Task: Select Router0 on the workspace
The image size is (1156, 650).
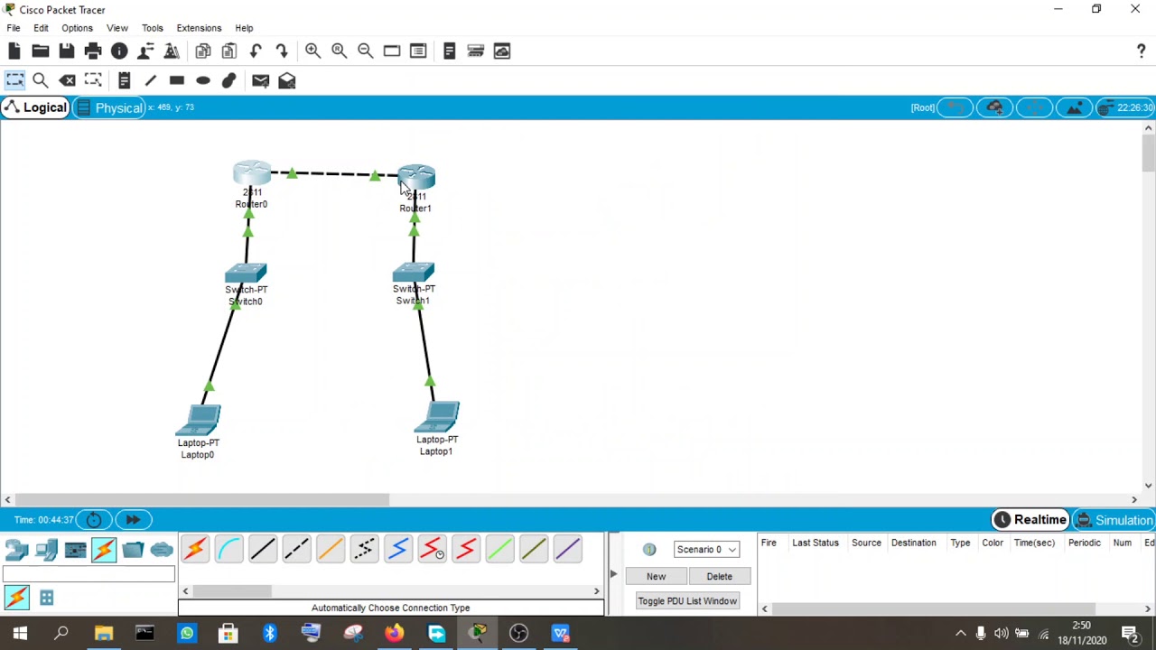Action: point(252,174)
